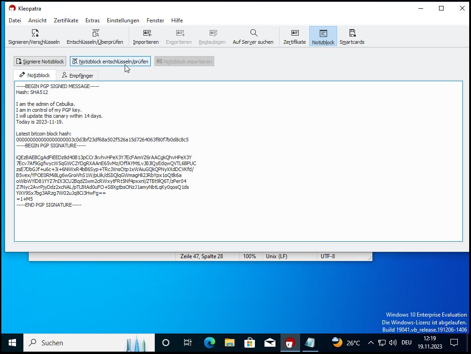Open the Zertifikate view icon

pyautogui.click(x=295, y=33)
